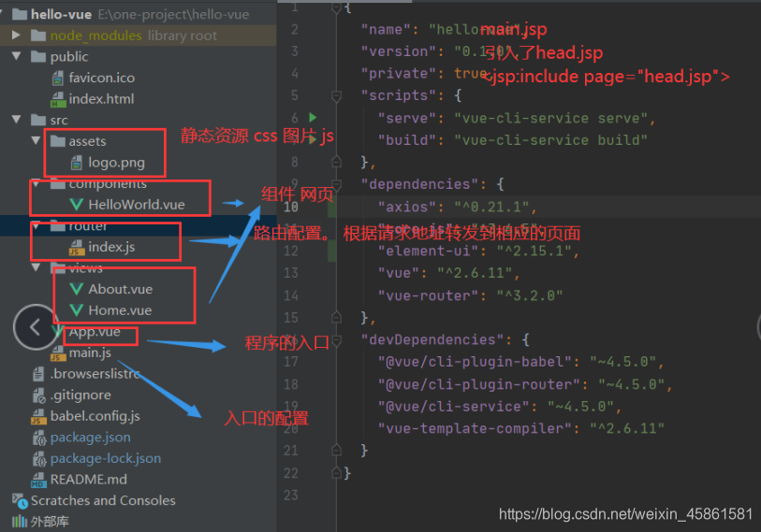Click the HelloWorld.vue Vue icon
This screenshot has height=532, width=761.
tap(77, 205)
